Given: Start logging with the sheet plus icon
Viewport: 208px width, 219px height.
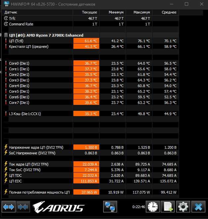Looking at the screenshot, I should point(168,207).
